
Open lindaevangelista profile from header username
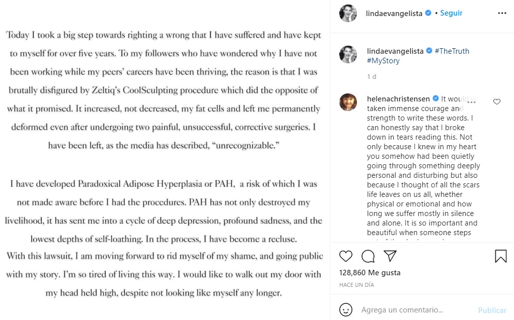(x=395, y=13)
